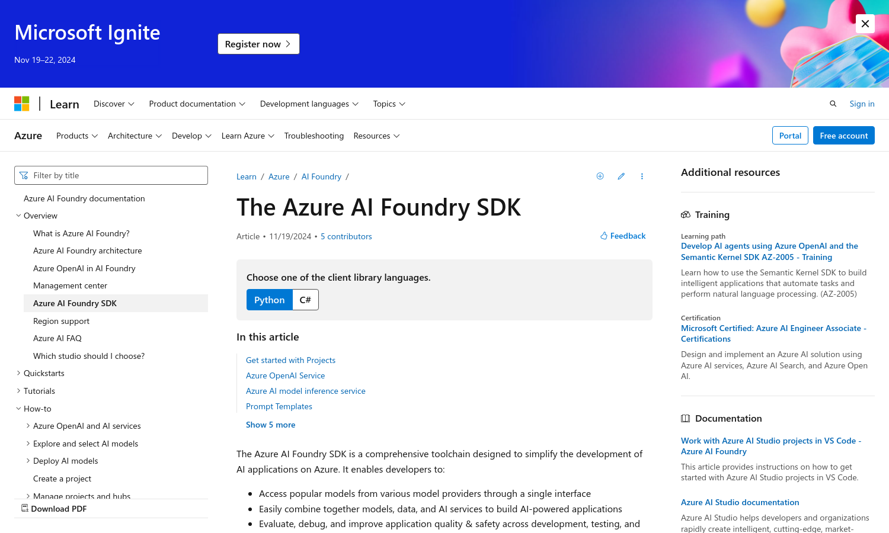
Task: Open Work with Azure AI Studio projects link
Action: pyautogui.click(x=770, y=446)
